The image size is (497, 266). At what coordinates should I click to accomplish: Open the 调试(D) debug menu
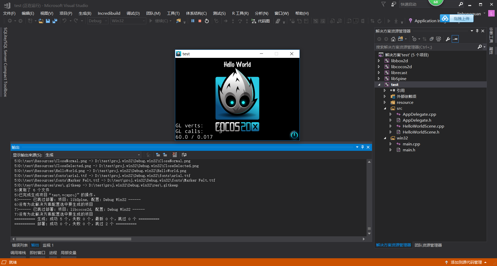tap(133, 13)
